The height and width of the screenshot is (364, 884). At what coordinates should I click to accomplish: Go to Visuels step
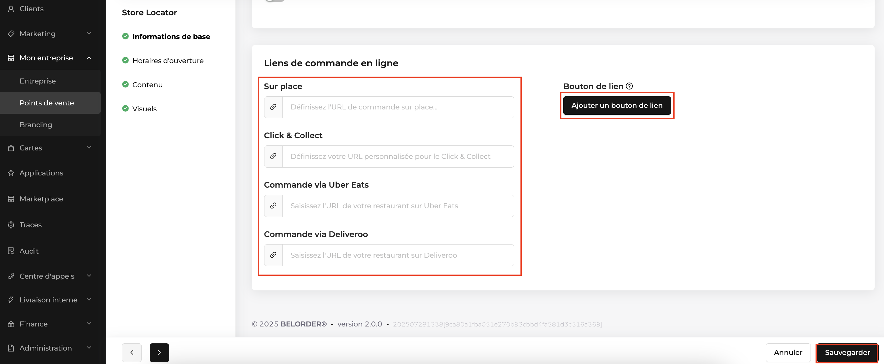[x=144, y=109]
